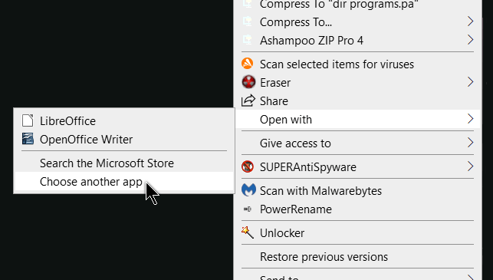Click the SUPERAntiSpyware icon
Image resolution: width=493 pixels, height=280 pixels.
(x=248, y=166)
